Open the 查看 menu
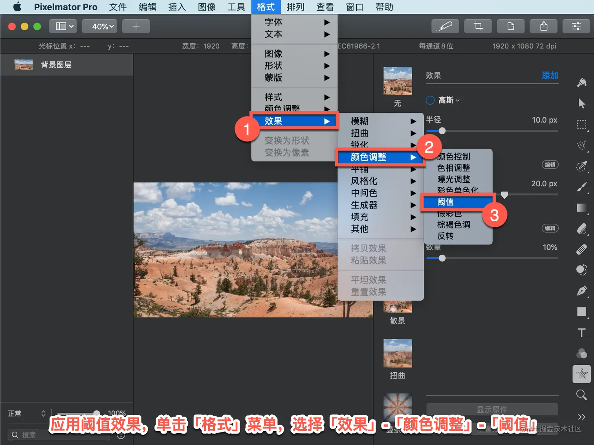 [x=325, y=7]
